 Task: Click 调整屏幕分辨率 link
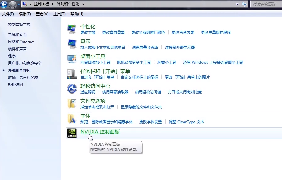pyautogui.click(x=145, y=47)
